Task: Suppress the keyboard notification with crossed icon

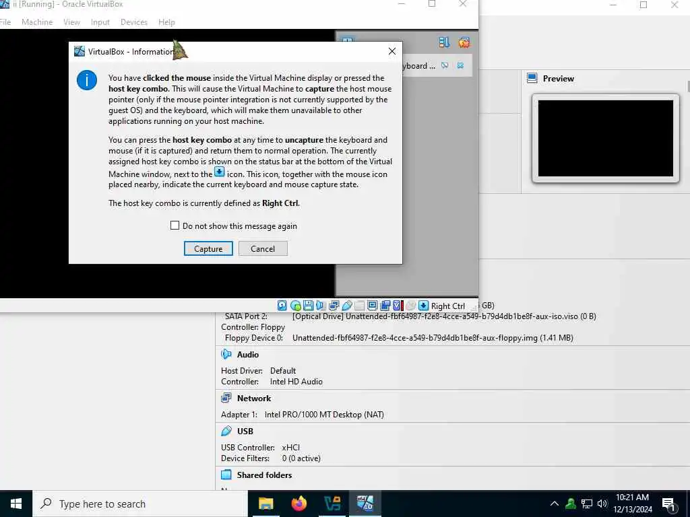Action: (x=445, y=65)
